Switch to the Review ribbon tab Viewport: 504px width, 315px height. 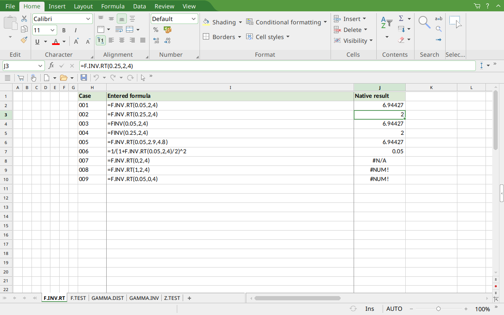164,6
